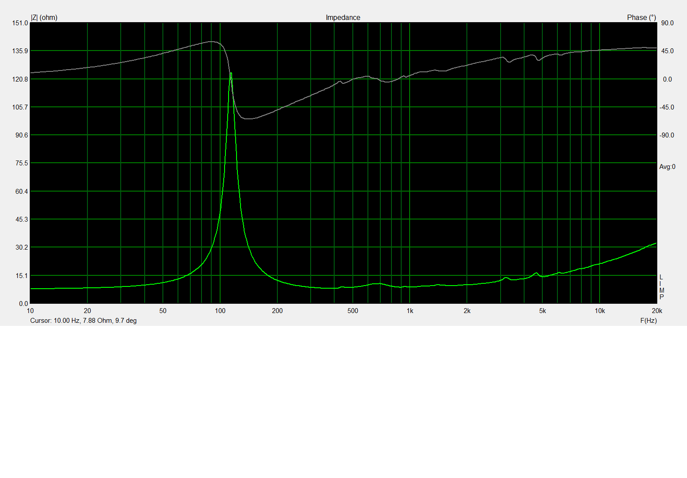Click the 15.1 impedance scale label

[x=22, y=276]
